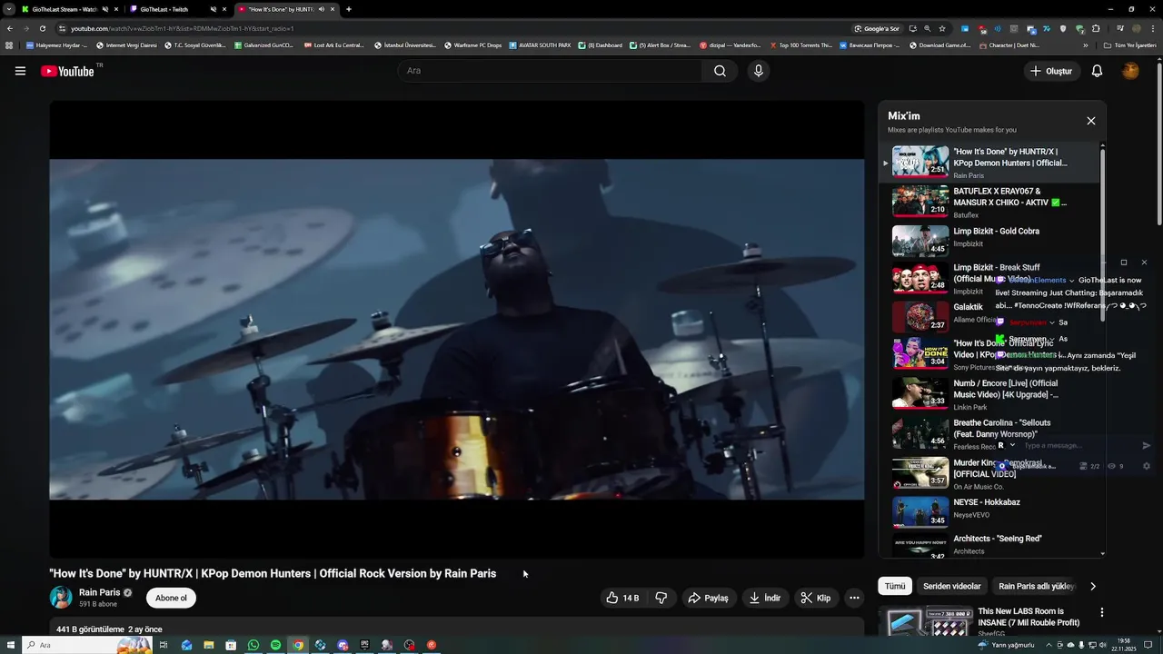Click the YouTube search magnifier button
Image resolution: width=1163 pixels, height=654 pixels.
tap(720, 71)
